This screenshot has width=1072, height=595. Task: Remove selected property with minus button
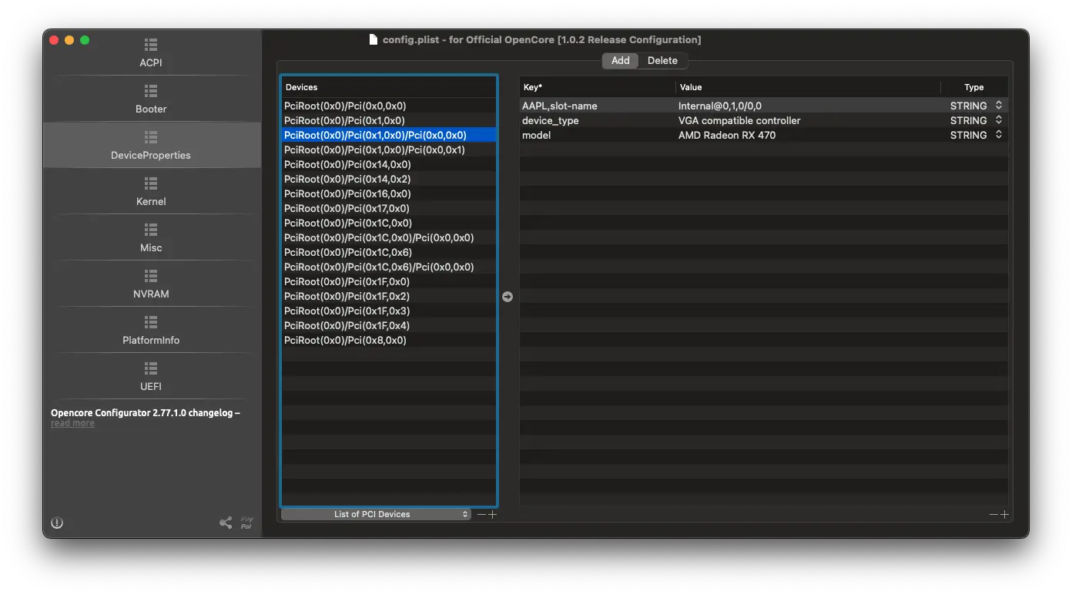click(x=993, y=514)
